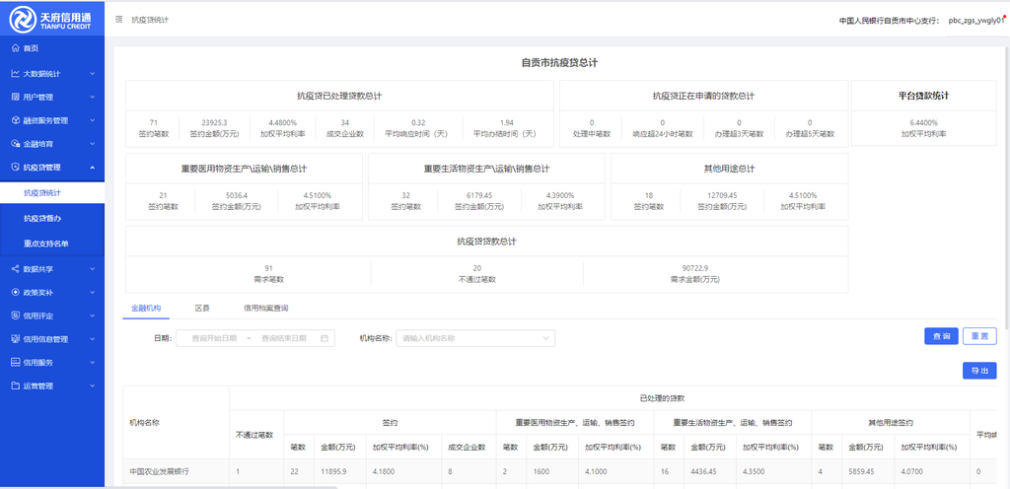The image size is (1010, 489).
Task: Click the share icon beside 数据共享
Action: (x=15, y=268)
